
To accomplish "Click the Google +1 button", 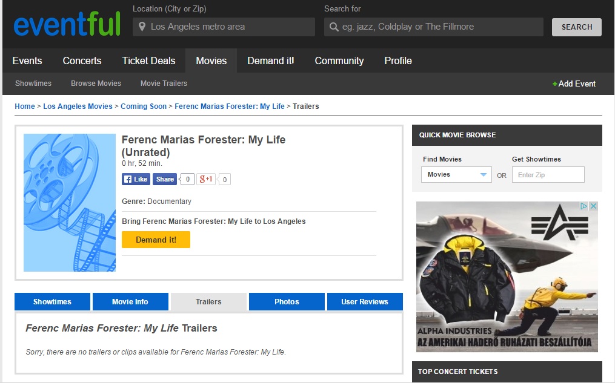I will [207, 179].
